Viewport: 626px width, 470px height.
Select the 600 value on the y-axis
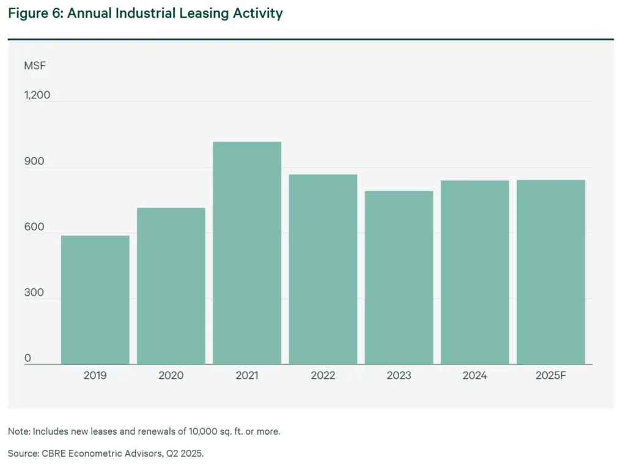34,227
